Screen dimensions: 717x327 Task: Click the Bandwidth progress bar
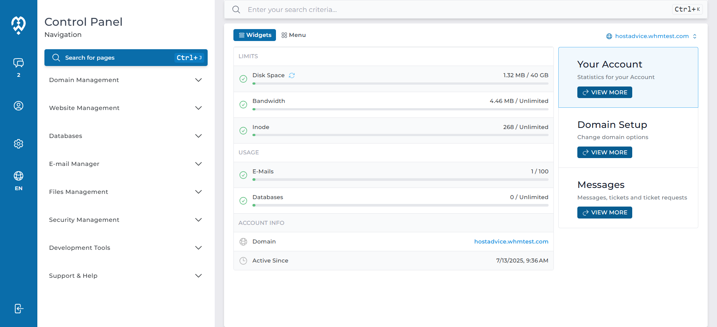(400, 109)
